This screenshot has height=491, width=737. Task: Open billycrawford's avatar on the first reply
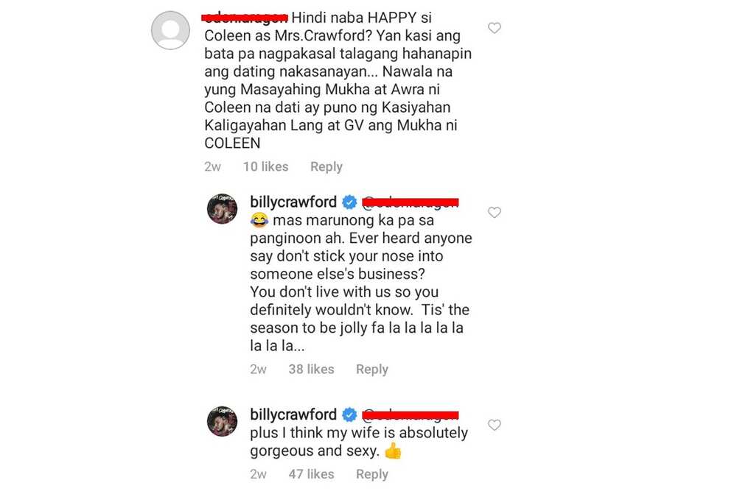(223, 208)
